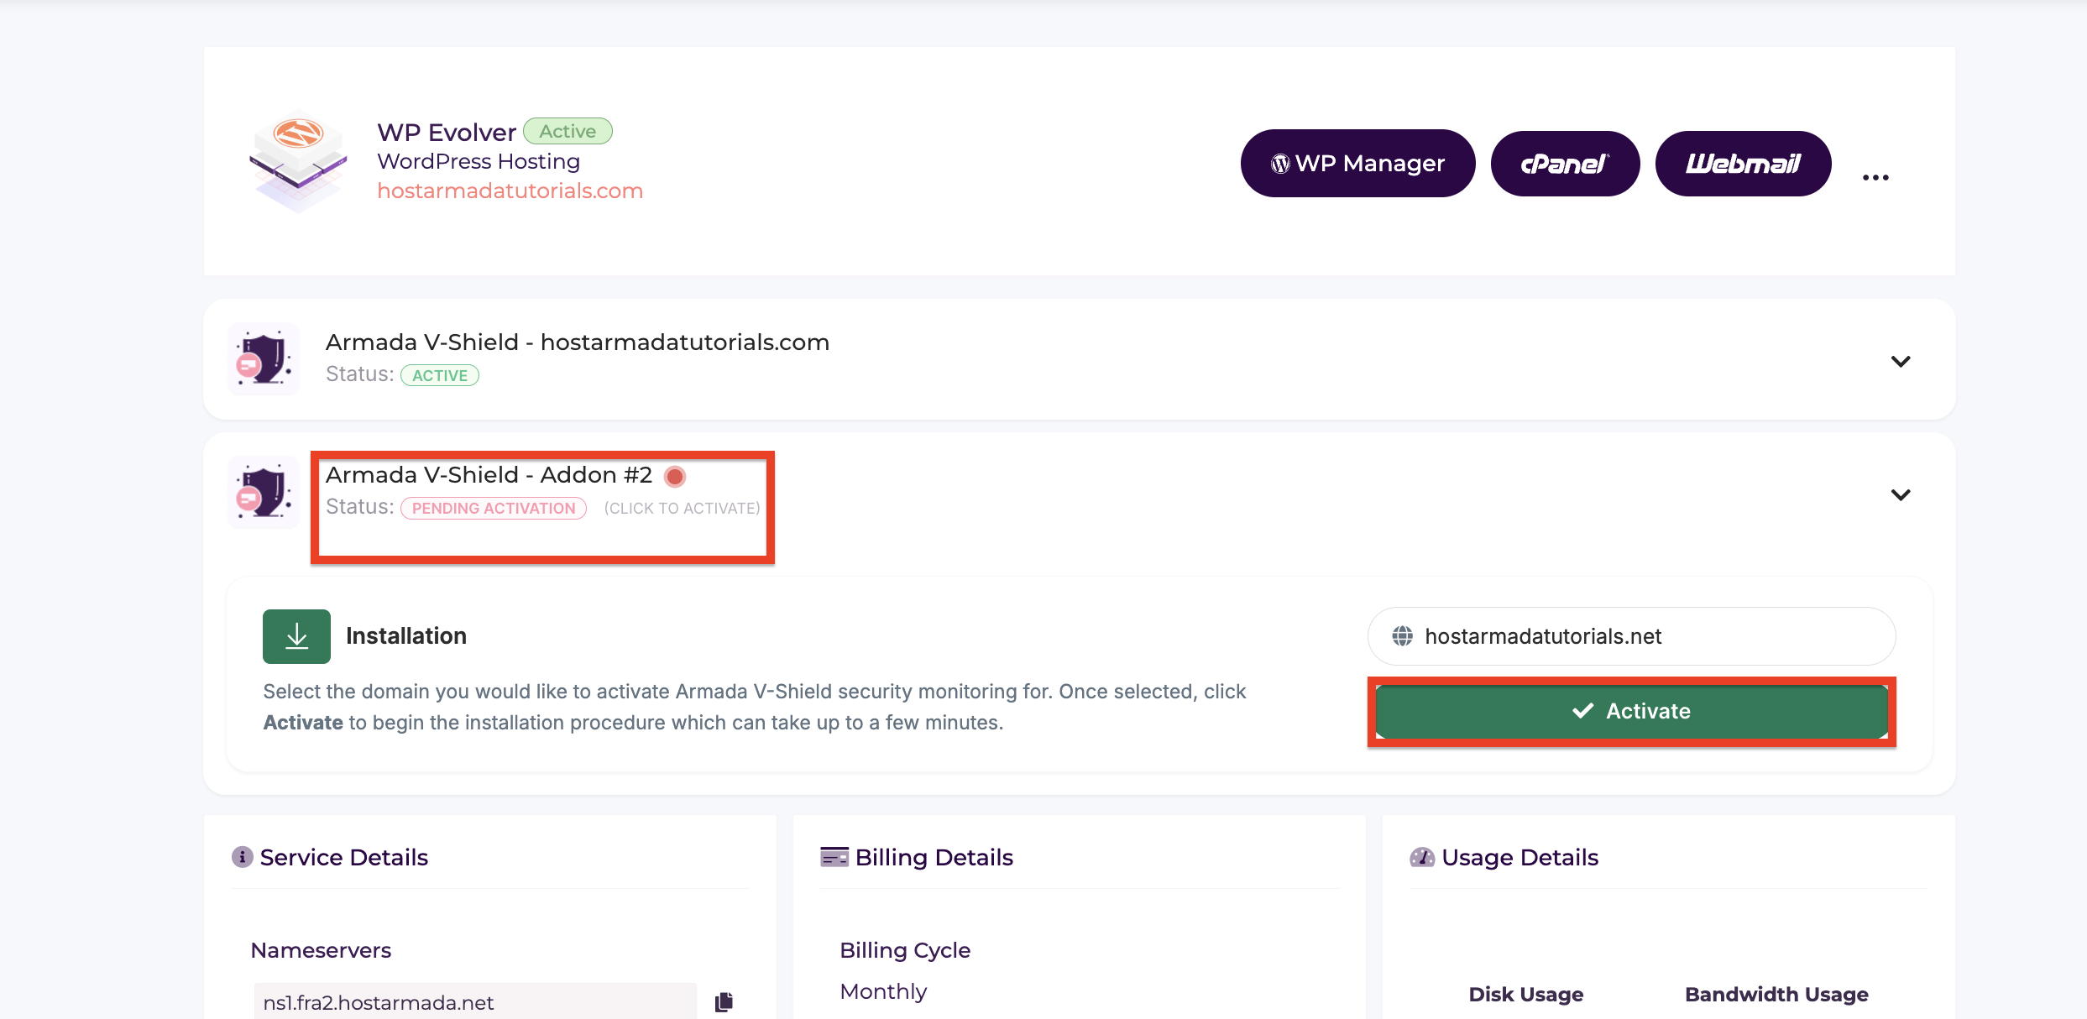Open the WP Manager button
Screen dimensions: 2087x1019
(x=1357, y=163)
